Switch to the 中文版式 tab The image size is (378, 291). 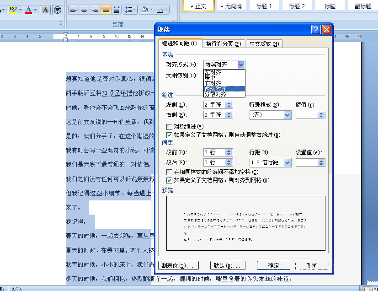point(264,43)
